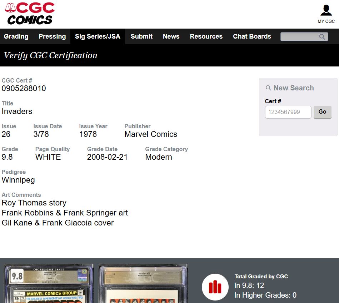Select the Sig Series/JSA menu item
This screenshot has height=303, width=339.
pyautogui.click(x=98, y=36)
